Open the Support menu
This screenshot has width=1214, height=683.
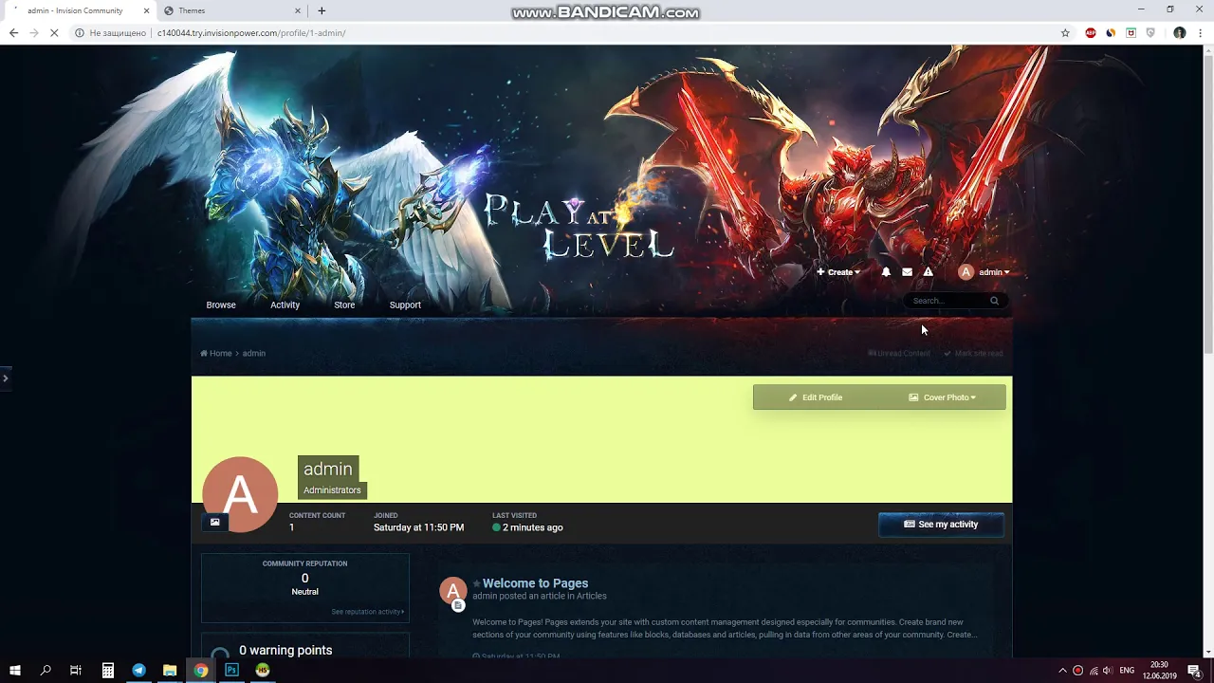(x=405, y=305)
